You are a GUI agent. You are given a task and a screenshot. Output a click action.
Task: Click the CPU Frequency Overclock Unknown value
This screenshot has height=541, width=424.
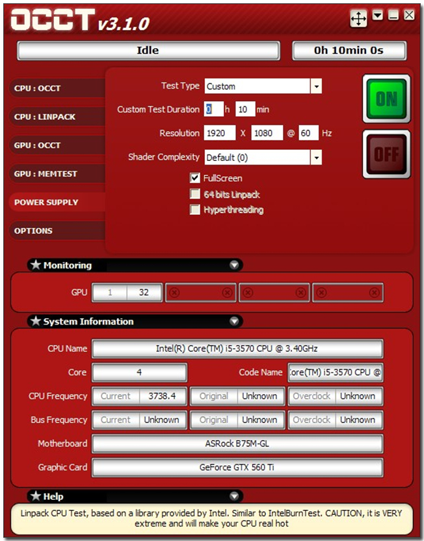(358, 396)
